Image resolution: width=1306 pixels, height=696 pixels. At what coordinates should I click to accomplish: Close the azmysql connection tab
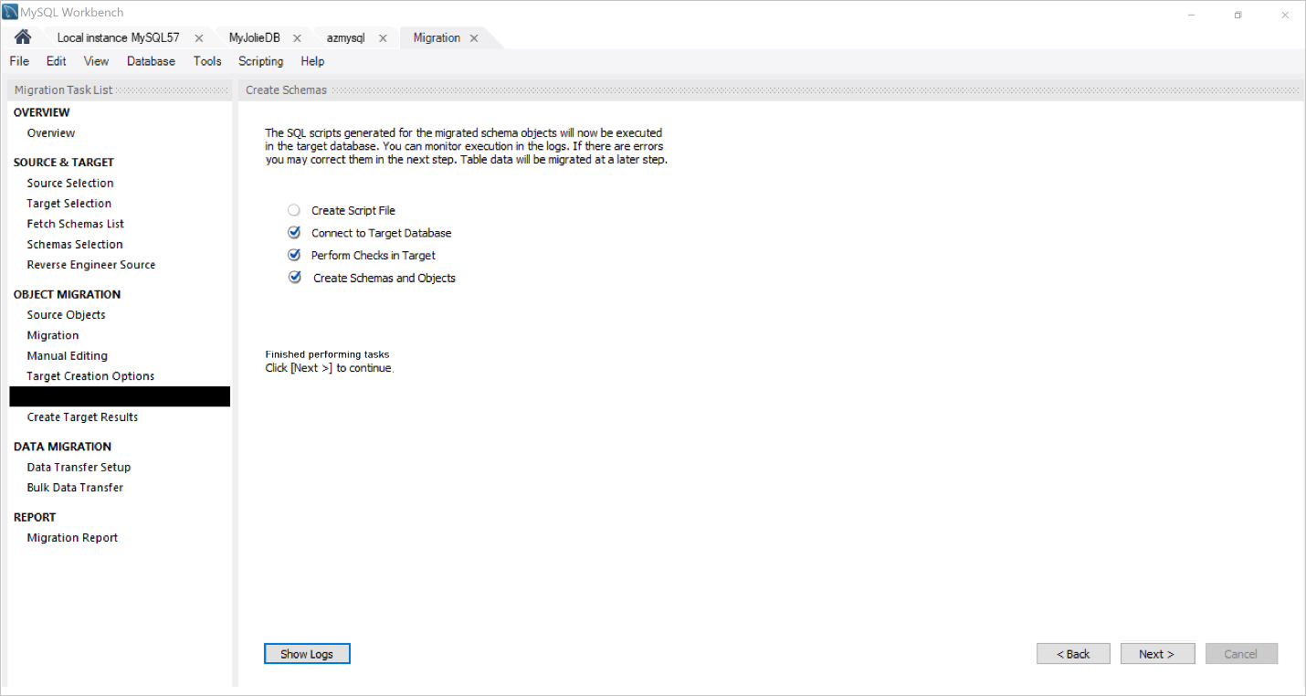tap(383, 38)
